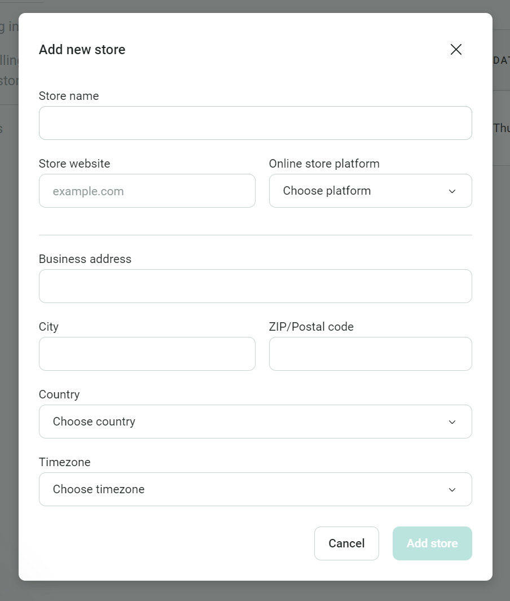510x601 pixels.
Task: Open the Choose platform dropdown chevron
Action: coord(451,191)
